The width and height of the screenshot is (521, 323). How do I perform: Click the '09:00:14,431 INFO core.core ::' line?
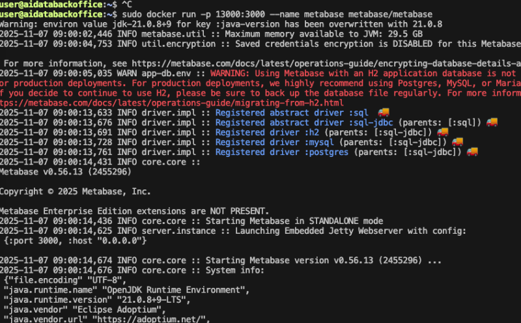pyautogui.click(x=100, y=162)
